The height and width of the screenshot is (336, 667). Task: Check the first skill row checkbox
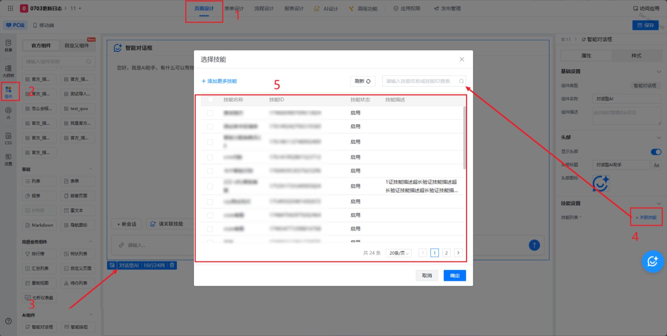210,113
